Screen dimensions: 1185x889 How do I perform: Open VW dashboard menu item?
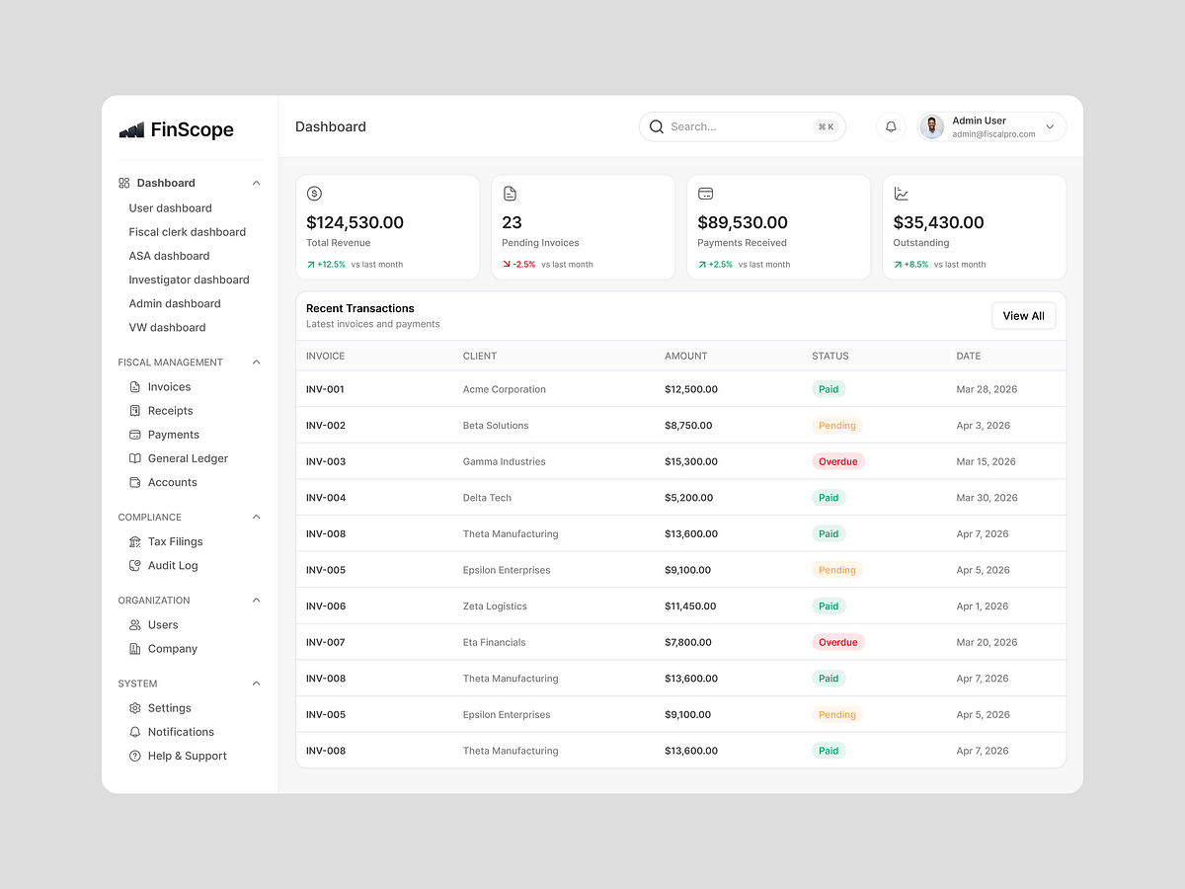tap(167, 327)
